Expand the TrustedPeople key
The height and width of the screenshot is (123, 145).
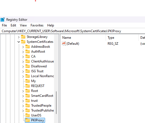pos(23,106)
